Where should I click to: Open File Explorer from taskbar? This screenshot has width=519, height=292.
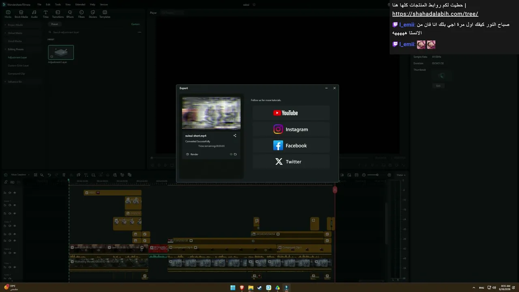251,288
